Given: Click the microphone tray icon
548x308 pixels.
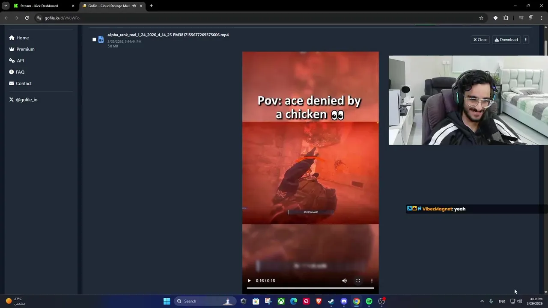Looking at the screenshot, I should click(x=491, y=301).
